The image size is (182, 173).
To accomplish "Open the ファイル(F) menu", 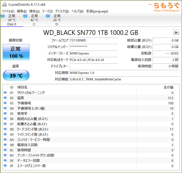I will tap(8, 11).
